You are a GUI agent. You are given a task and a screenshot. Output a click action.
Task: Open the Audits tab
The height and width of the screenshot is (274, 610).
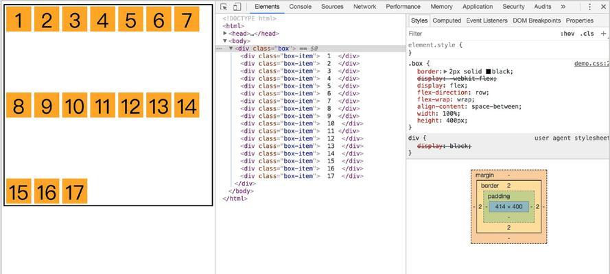(543, 7)
